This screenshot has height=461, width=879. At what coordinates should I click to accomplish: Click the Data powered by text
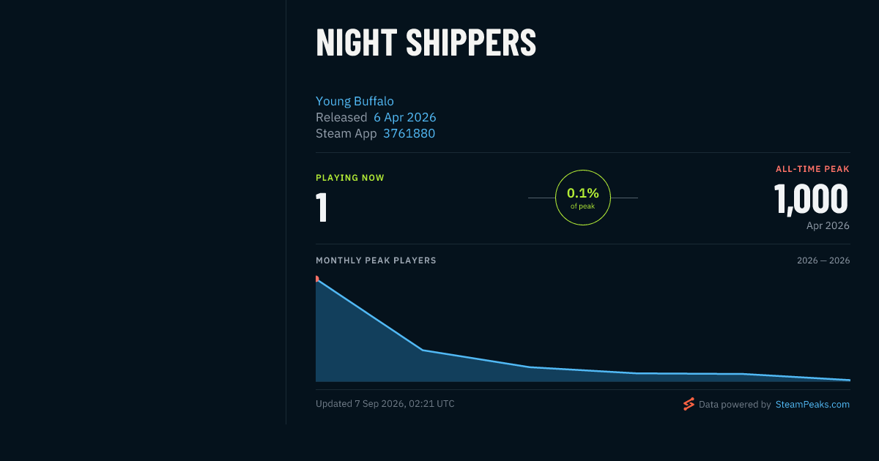pos(735,404)
